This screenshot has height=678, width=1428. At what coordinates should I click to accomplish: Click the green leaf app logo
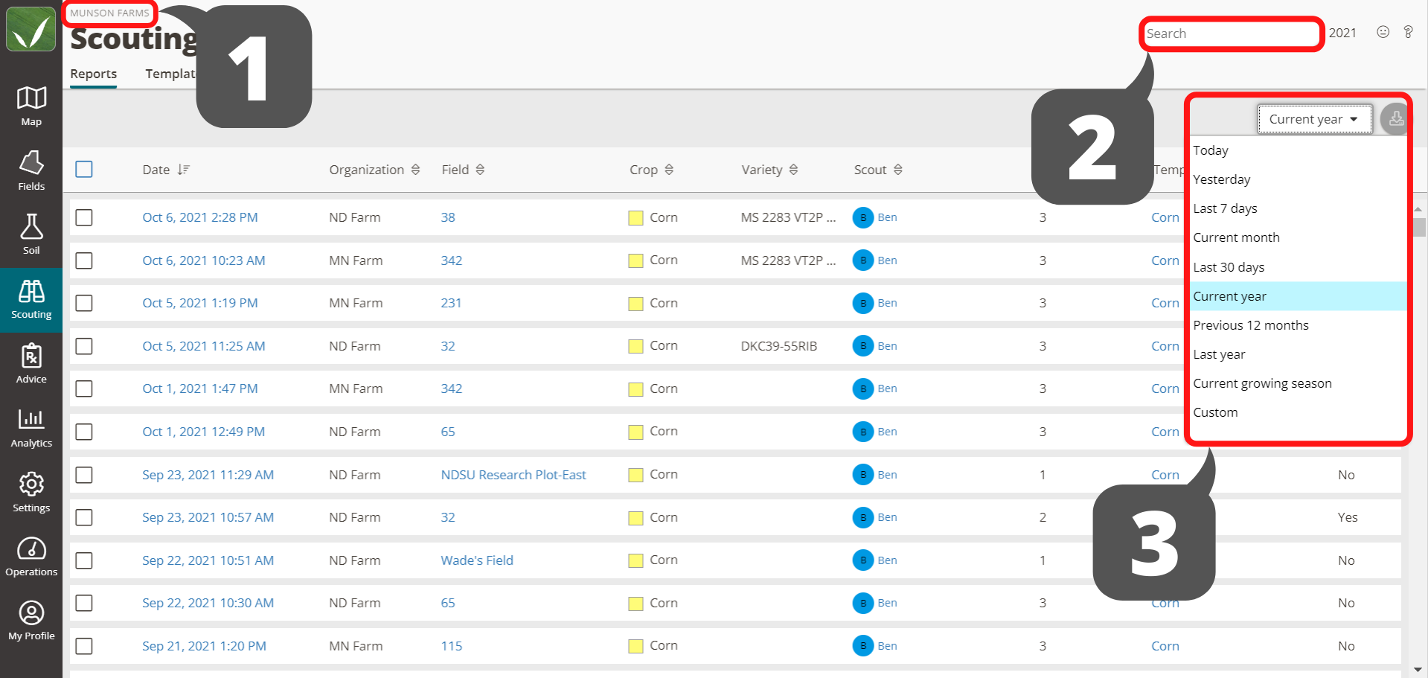31,30
